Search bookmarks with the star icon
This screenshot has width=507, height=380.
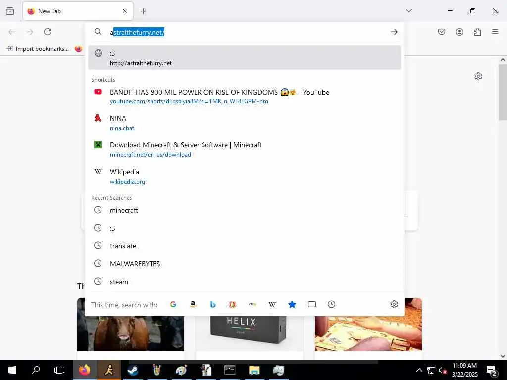pos(292,304)
